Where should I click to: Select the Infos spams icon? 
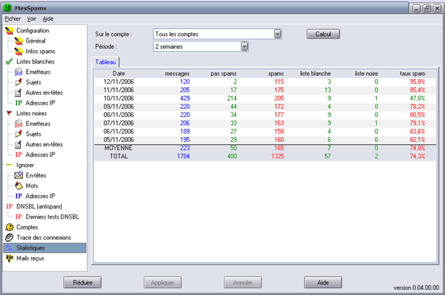tap(19, 51)
